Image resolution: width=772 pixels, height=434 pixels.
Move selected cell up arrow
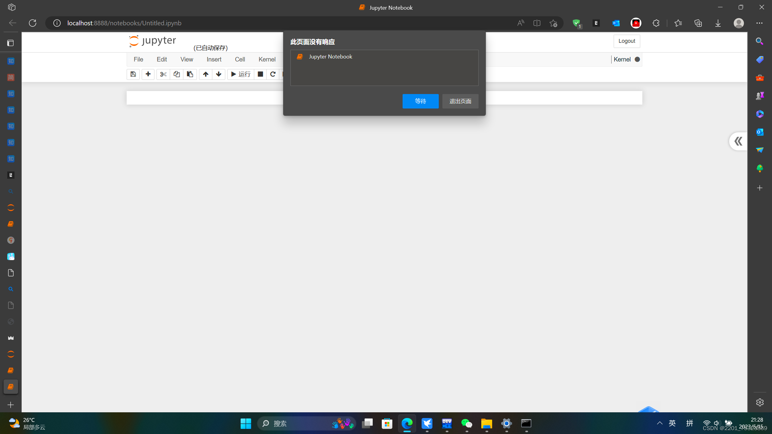click(206, 74)
